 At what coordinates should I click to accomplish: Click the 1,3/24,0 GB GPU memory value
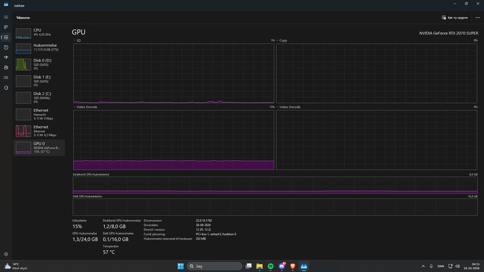click(x=85, y=239)
